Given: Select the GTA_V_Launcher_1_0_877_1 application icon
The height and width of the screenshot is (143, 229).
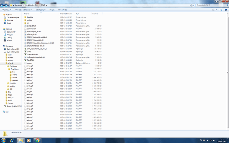Looking at the screenshot, I should (25, 49).
